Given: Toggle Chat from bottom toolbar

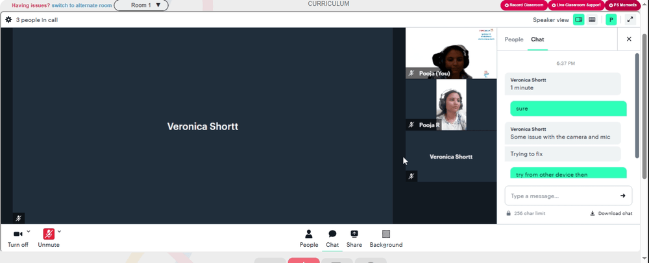Looking at the screenshot, I should (332, 238).
